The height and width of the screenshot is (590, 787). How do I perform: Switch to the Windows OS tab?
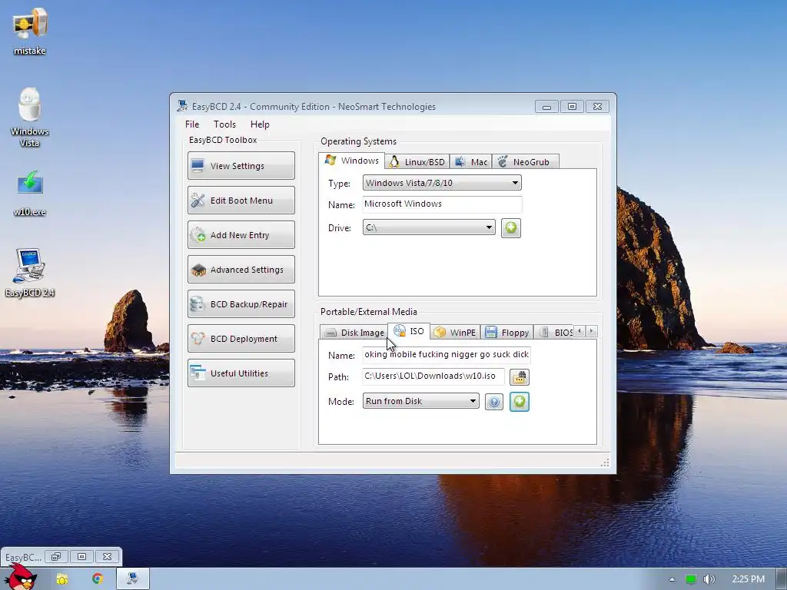coord(352,161)
